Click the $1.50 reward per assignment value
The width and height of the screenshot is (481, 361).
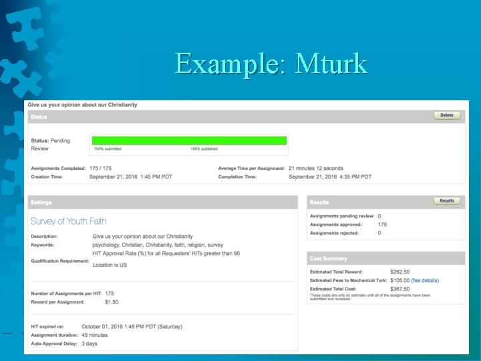112,302
